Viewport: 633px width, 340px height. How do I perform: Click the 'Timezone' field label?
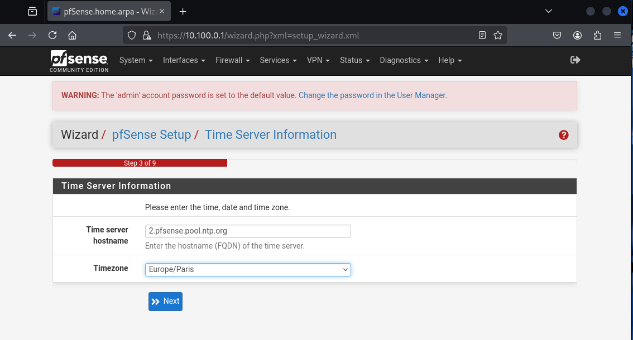tap(111, 268)
